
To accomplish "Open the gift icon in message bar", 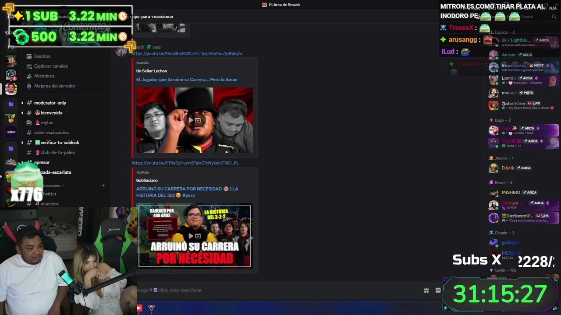I will (426, 290).
